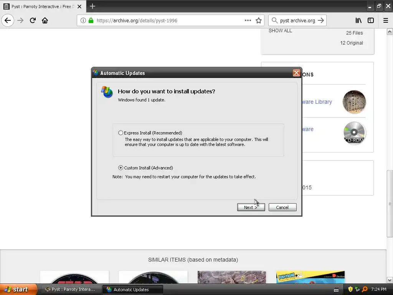Click the orange magnifier tray icon
The image size is (393, 295).
pos(365,289)
